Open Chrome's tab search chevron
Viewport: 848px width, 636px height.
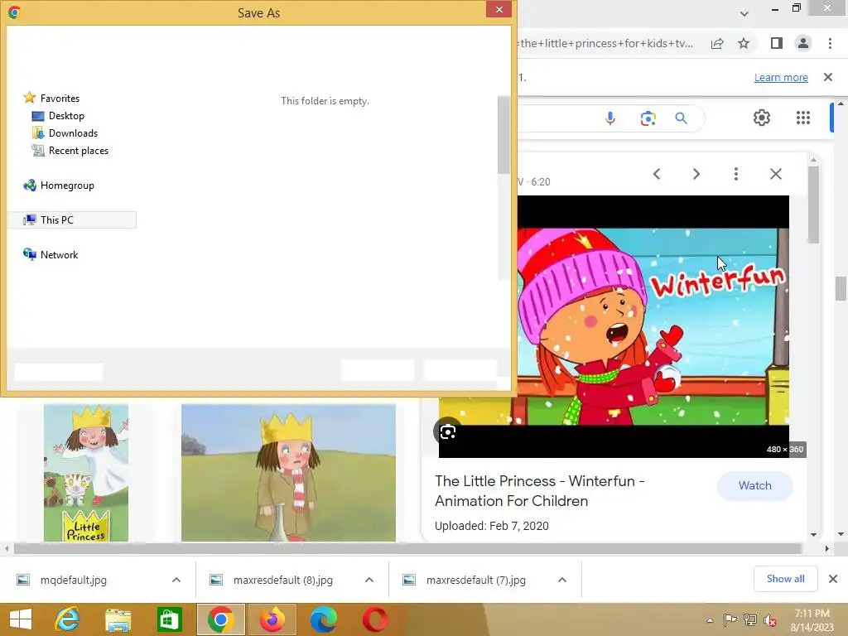coord(744,13)
